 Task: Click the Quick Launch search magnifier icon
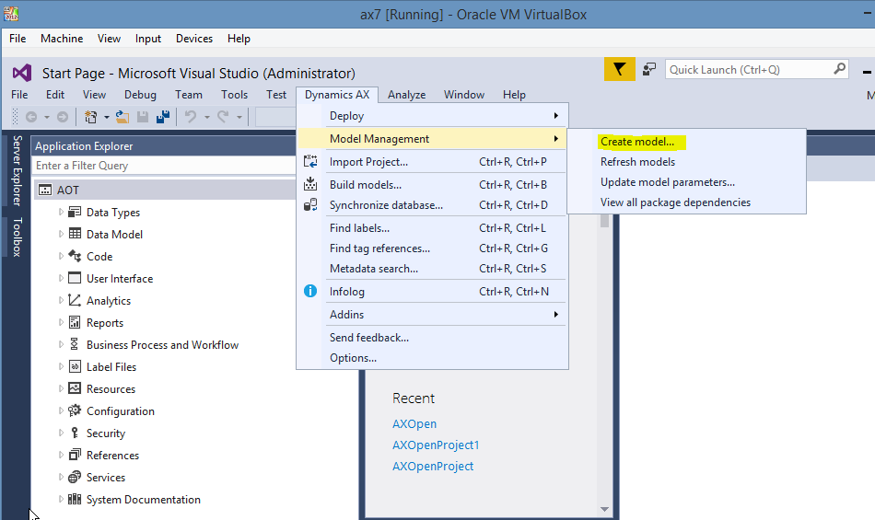click(x=839, y=69)
